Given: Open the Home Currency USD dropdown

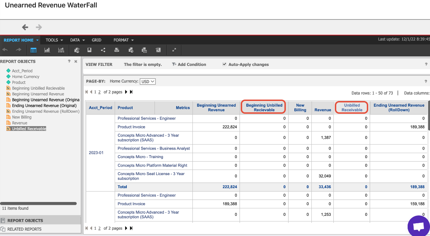Looking at the screenshot, I should pos(148,82).
